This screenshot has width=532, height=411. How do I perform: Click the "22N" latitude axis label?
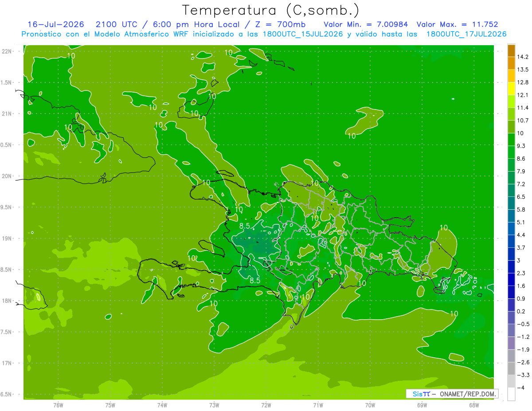[x=7, y=51]
